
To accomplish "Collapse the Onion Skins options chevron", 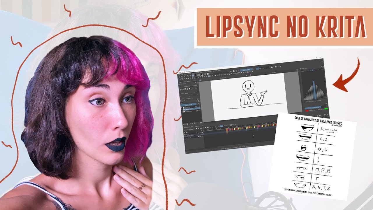I will pos(326,104).
